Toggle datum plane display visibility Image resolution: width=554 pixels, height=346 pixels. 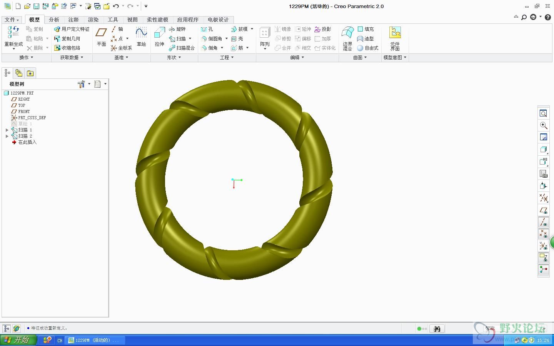[x=543, y=210]
